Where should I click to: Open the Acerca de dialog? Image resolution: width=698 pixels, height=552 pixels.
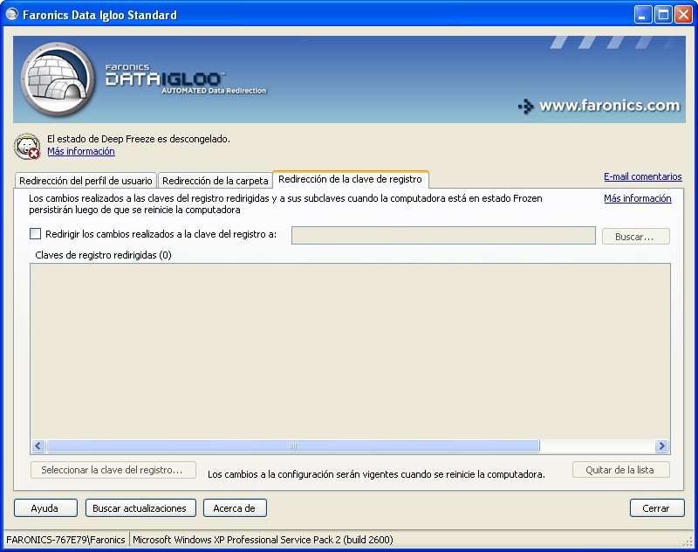click(x=235, y=508)
